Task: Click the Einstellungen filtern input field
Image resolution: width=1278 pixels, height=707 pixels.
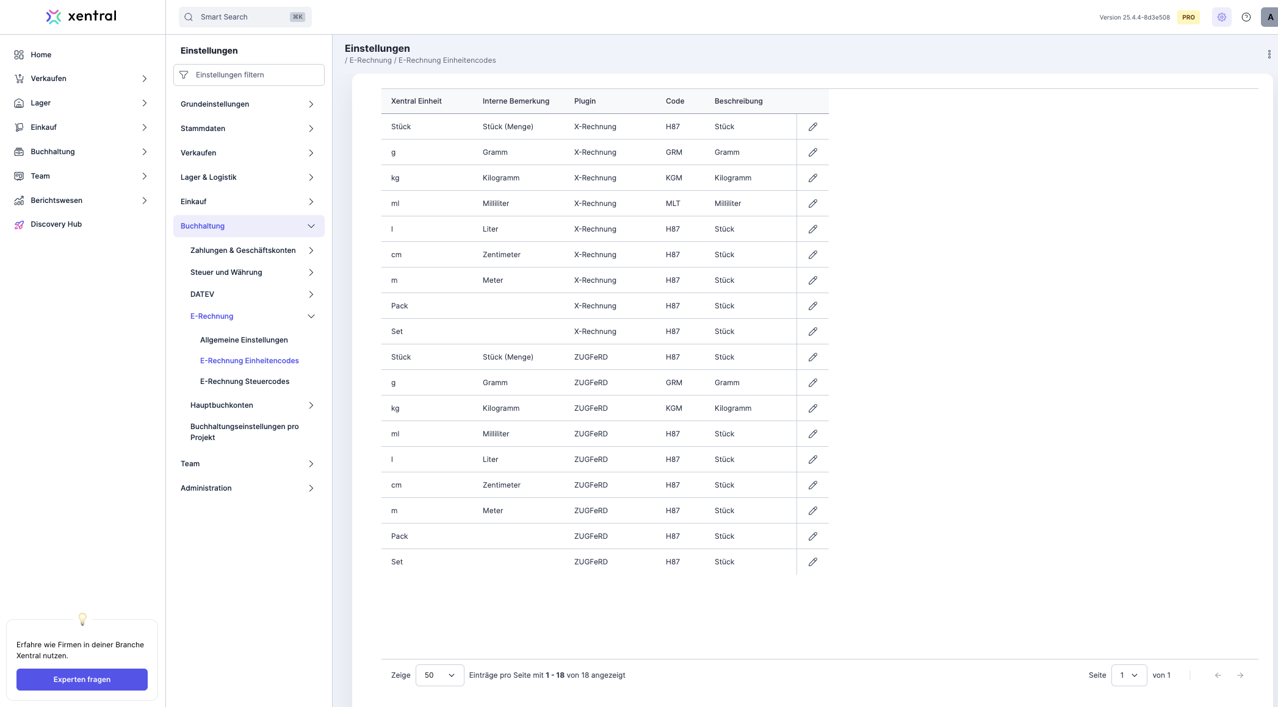Action: tap(249, 75)
